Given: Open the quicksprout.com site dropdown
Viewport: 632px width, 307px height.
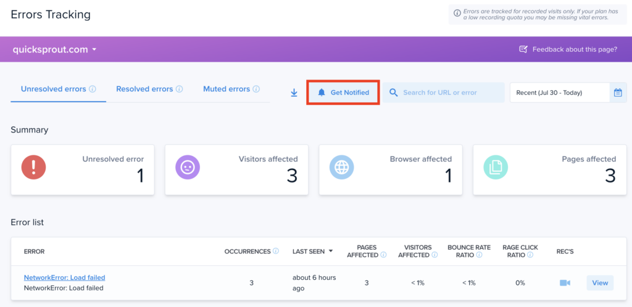Looking at the screenshot, I should point(55,49).
